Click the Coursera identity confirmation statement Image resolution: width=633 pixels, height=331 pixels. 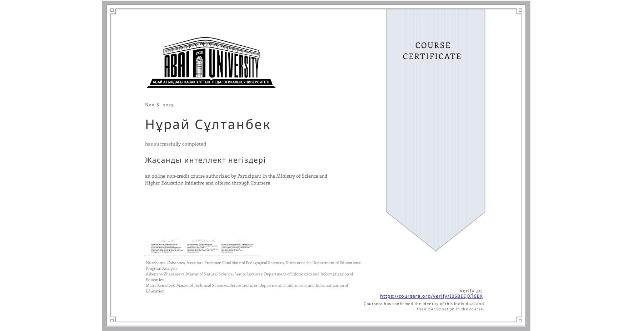point(424,306)
